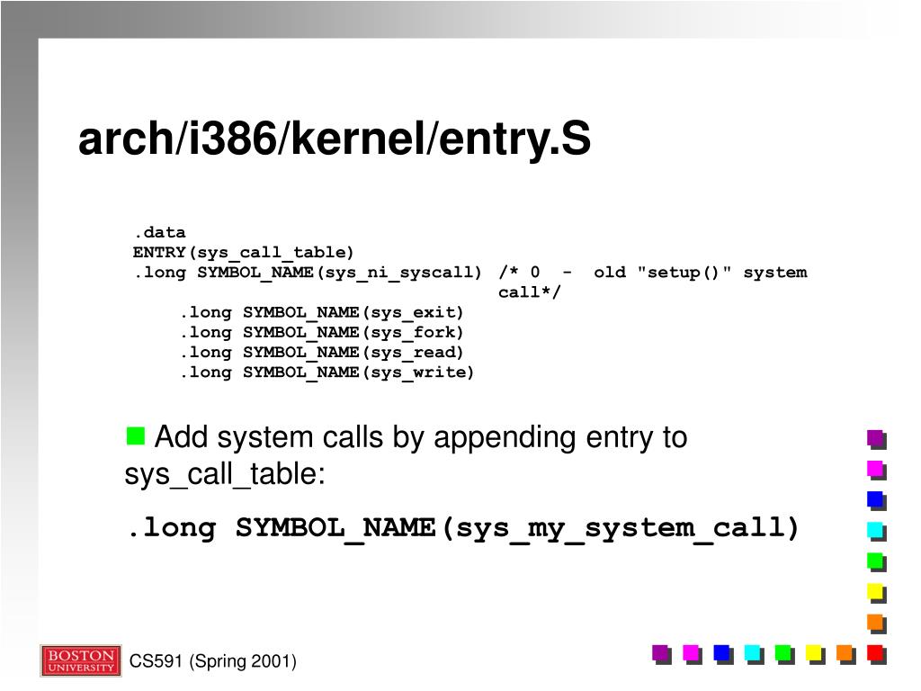Click the SYMBOL_NAME(sys_read) line

322,353
